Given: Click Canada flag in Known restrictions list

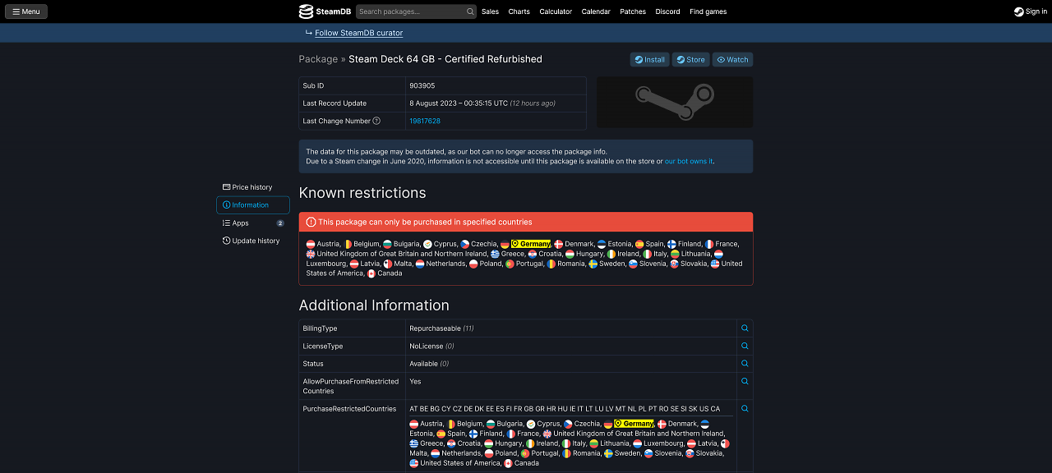Looking at the screenshot, I should click(371, 273).
